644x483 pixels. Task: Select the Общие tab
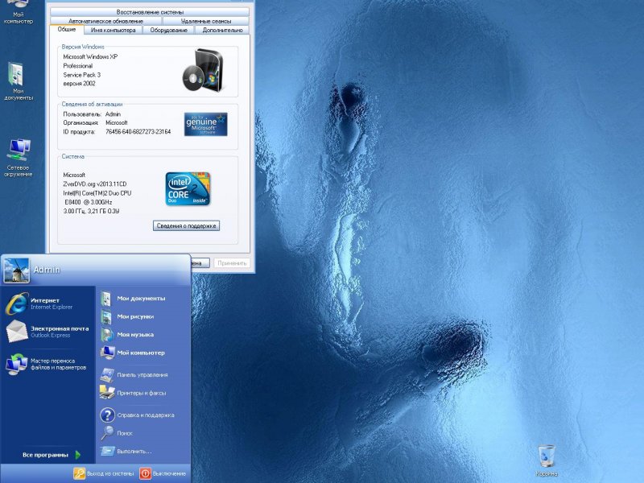pos(67,30)
